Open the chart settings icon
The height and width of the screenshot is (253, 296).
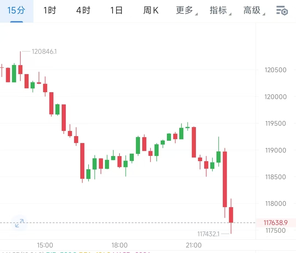(281, 11)
